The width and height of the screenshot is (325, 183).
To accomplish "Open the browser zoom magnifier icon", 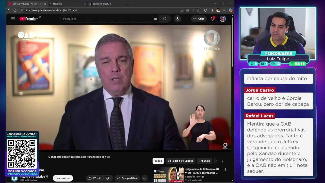I will coord(193,10).
